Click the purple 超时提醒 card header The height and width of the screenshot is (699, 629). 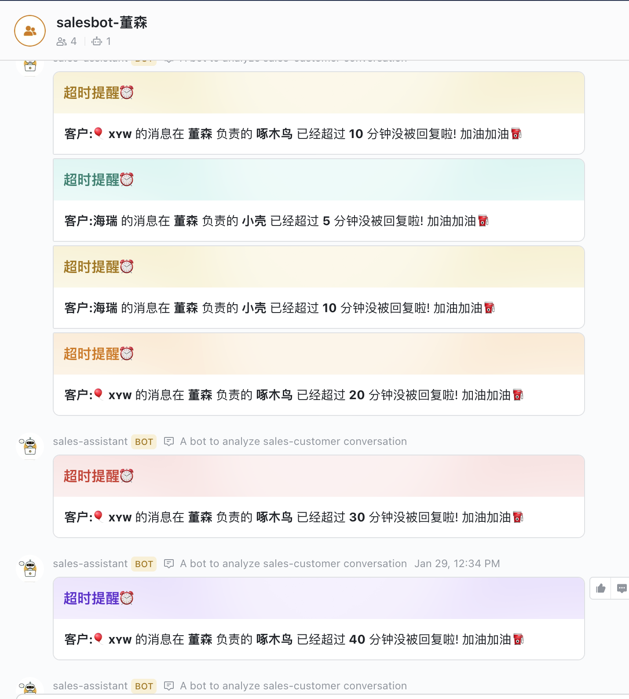[318, 598]
